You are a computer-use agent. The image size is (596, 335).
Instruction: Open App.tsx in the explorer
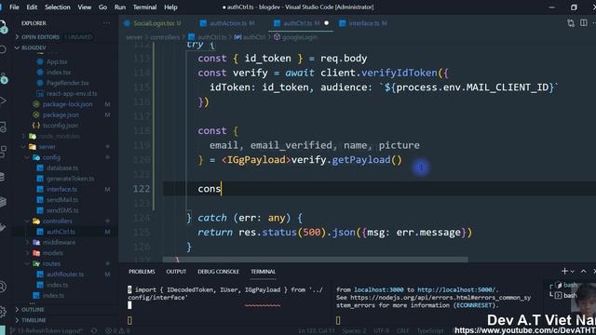tap(57, 61)
